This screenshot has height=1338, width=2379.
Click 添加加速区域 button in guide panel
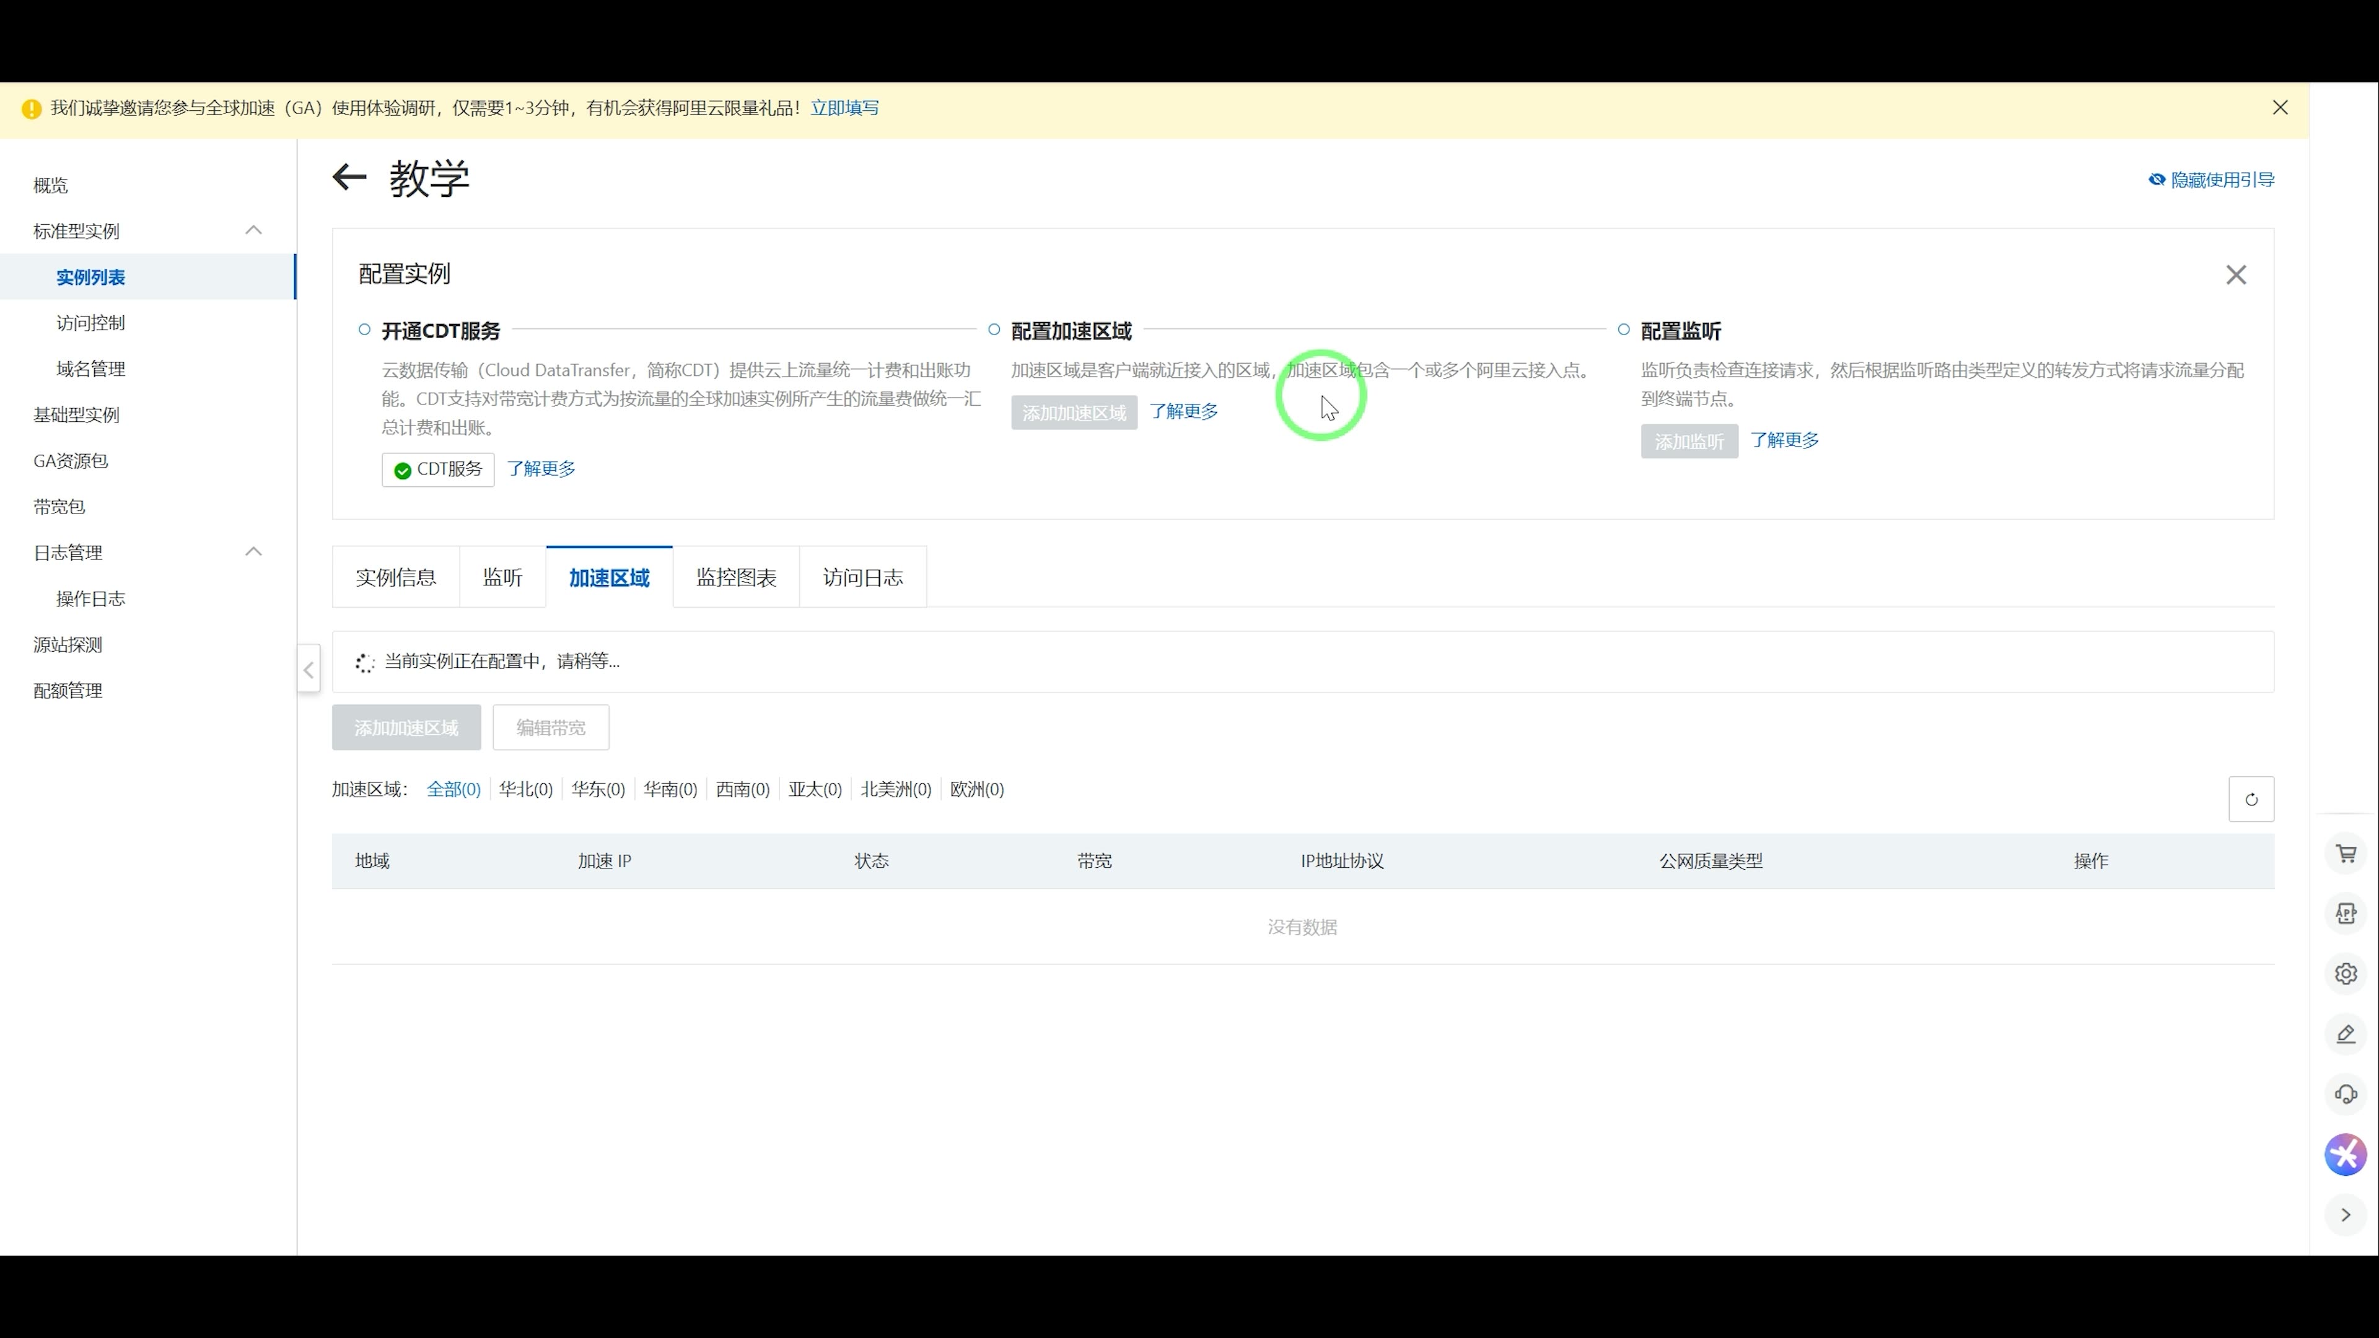click(1074, 413)
